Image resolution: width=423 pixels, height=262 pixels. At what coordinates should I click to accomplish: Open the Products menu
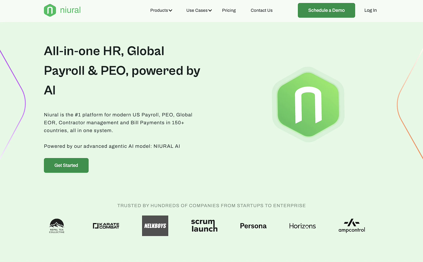click(159, 10)
